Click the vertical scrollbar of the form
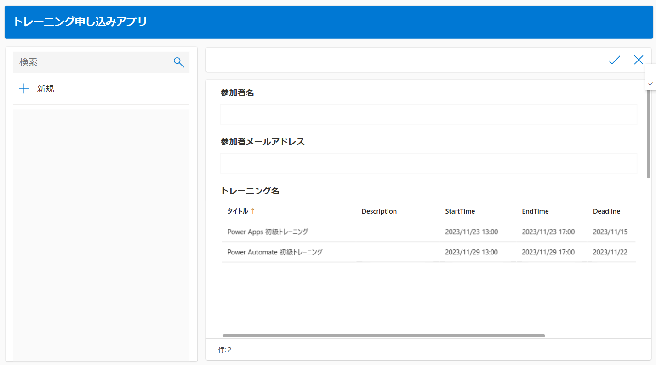Image resolution: width=656 pixels, height=365 pixels. pos(649,133)
